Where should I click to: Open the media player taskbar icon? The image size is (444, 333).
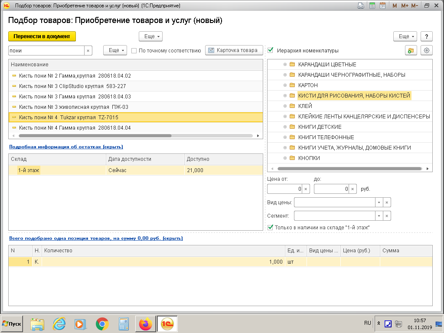(80, 324)
